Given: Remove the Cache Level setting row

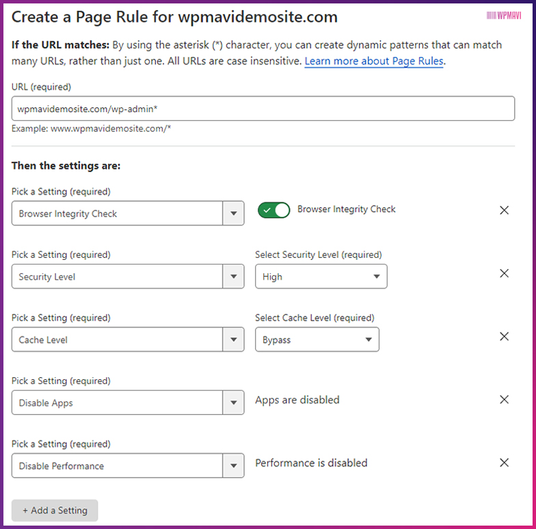Looking at the screenshot, I should [505, 336].
